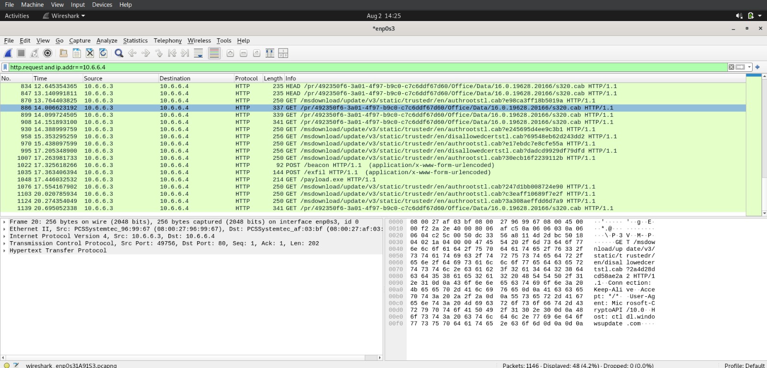Image resolution: width=767 pixels, height=368 pixels.
Task: Toggle auto-scroll during live capture
Action: pyautogui.click(x=198, y=53)
